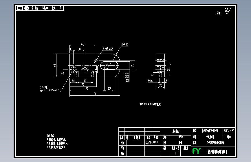Click the quantity "1" cell in title block
This screenshot has width=251, height=162.
coord(175,153)
